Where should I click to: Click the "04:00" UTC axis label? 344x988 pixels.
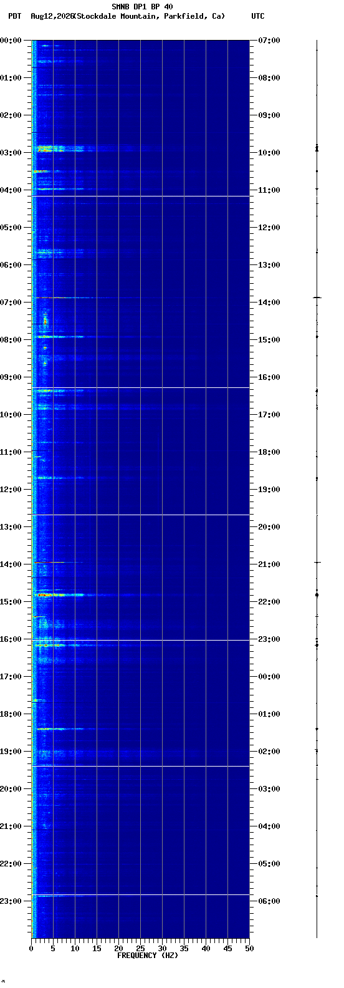(x=269, y=826)
